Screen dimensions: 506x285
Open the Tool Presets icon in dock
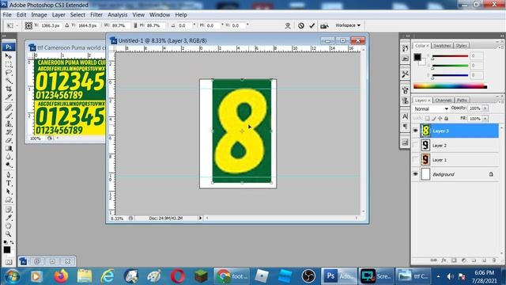pyautogui.click(x=405, y=74)
